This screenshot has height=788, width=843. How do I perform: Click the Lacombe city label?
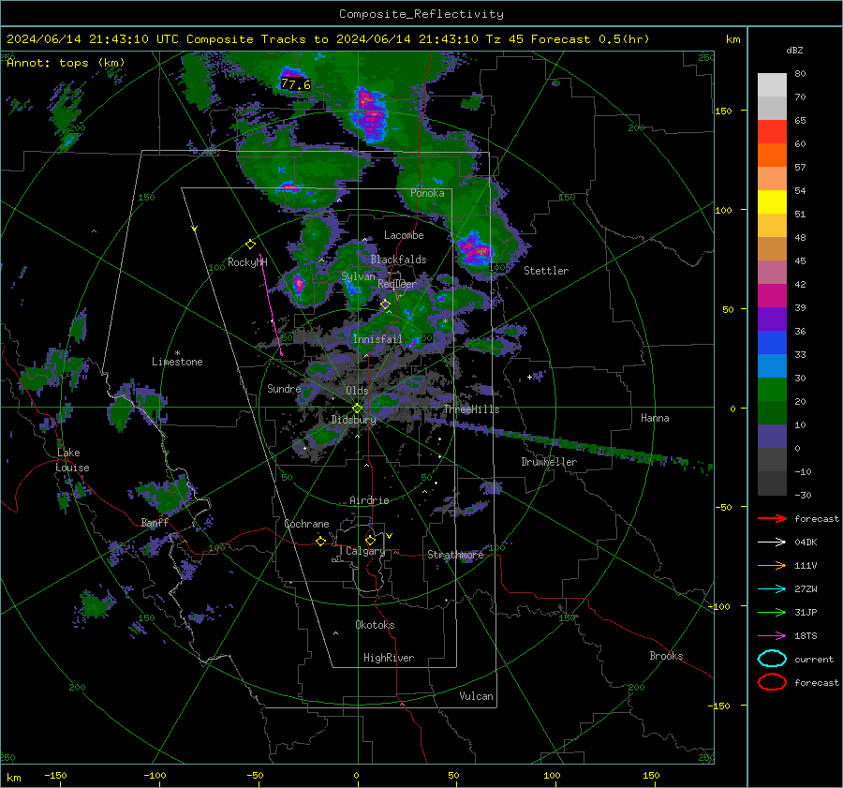pos(404,235)
